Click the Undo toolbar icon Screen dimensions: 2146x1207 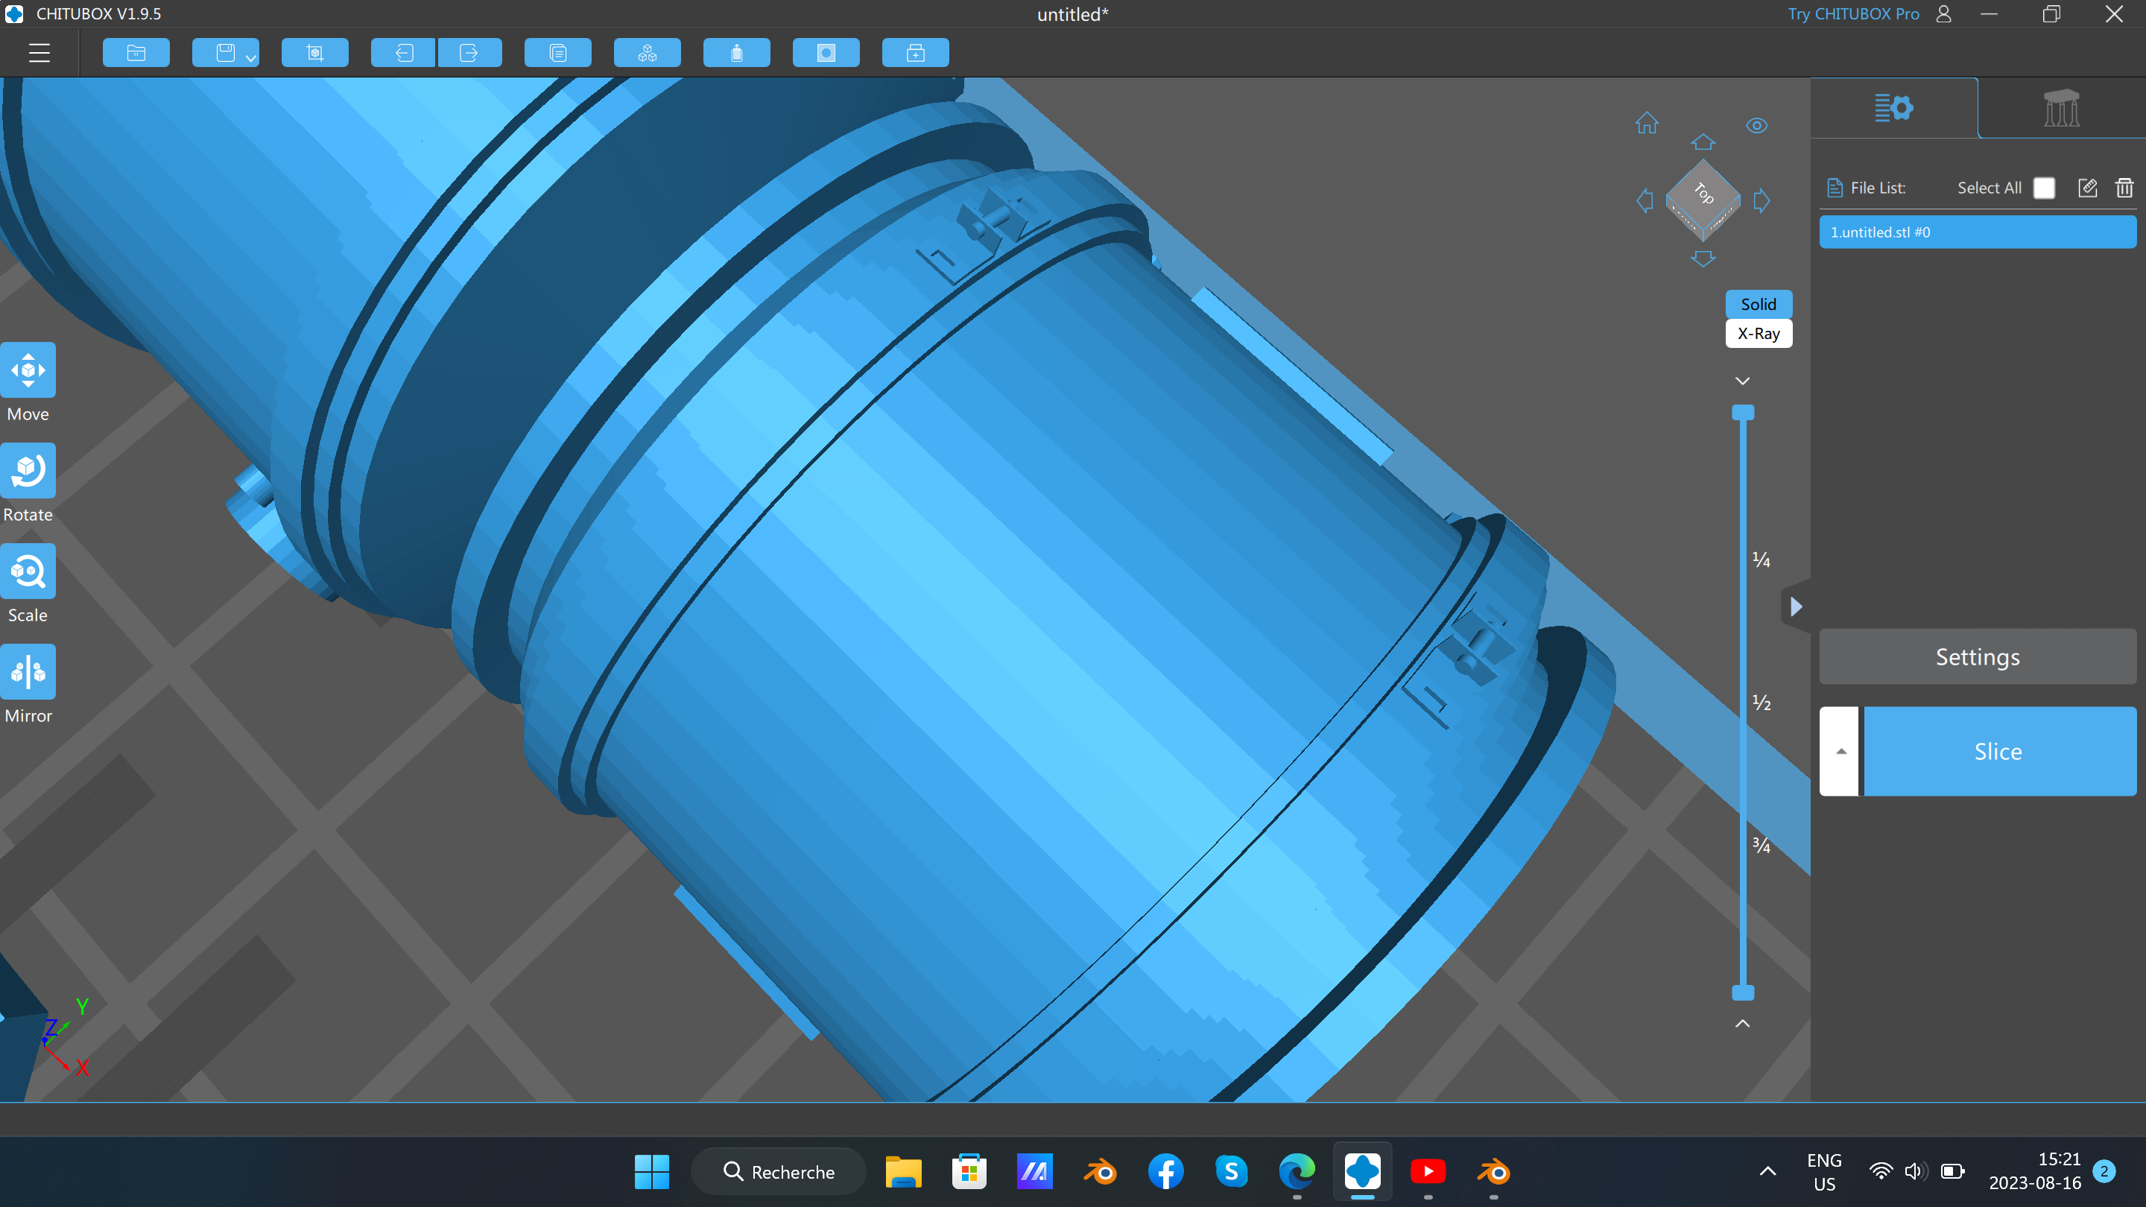[x=404, y=54]
